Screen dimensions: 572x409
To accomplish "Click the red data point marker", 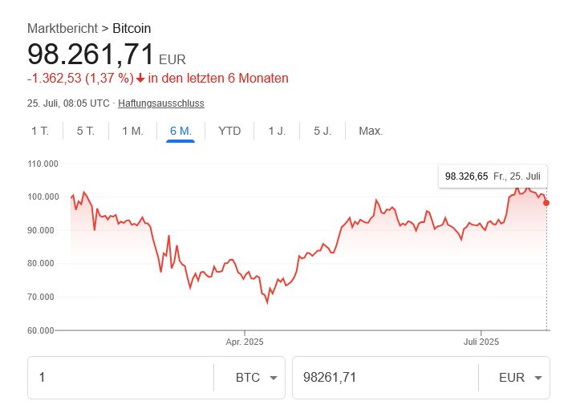I will click(x=547, y=203).
